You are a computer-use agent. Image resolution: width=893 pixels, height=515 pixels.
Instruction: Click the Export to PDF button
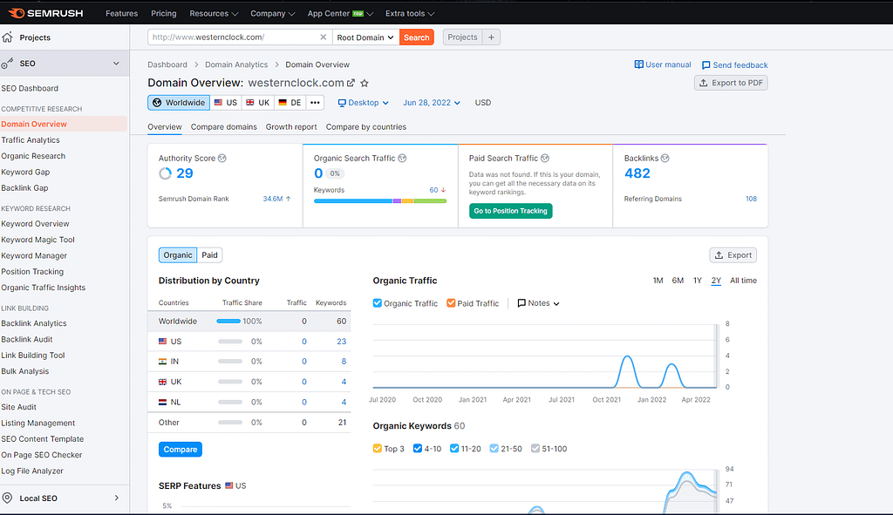pyautogui.click(x=732, y=83)
